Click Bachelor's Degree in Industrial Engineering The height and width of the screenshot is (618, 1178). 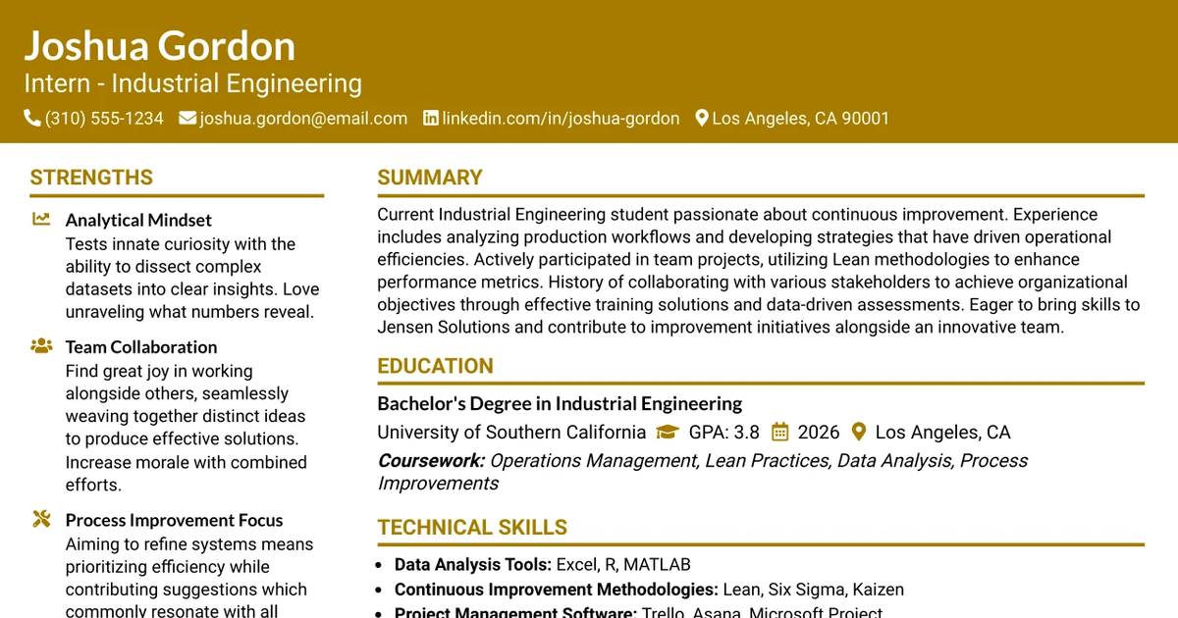click(x=560, y=403)
